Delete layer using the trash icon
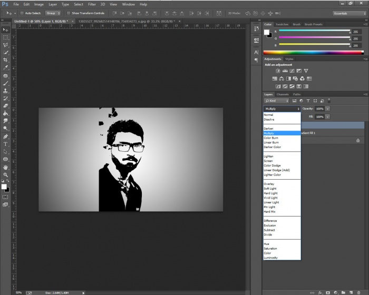 click(x=358, y=291)
